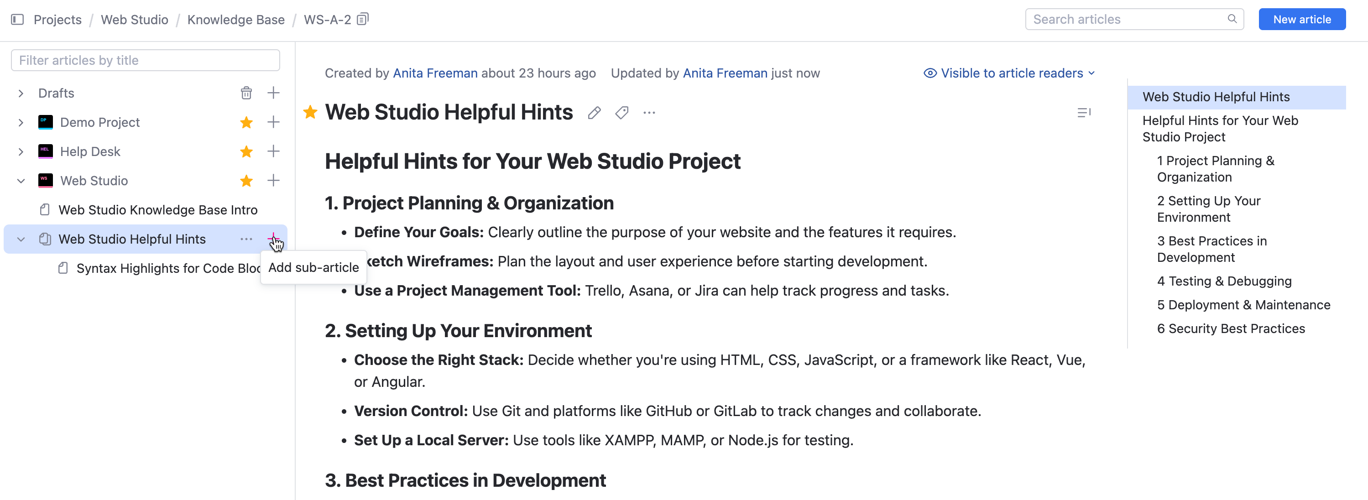The image size is (1368, 500).
Task: Add a sub-article under Web Studio Helpful Hints
Action: [x=273, y=239]
